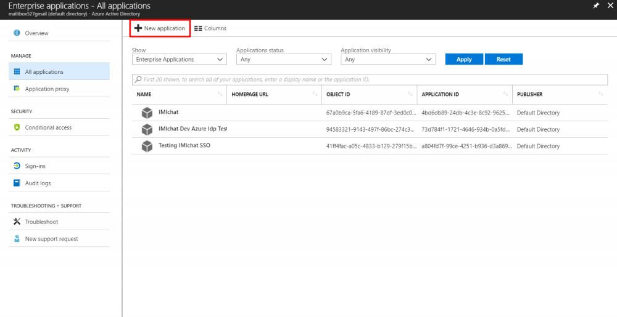Click the Troubleshoot wrench icon

point(17,222)
